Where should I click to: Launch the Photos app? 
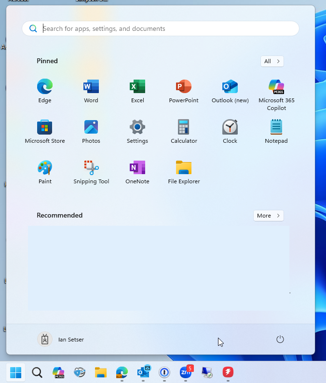click(x=91, y=131)
